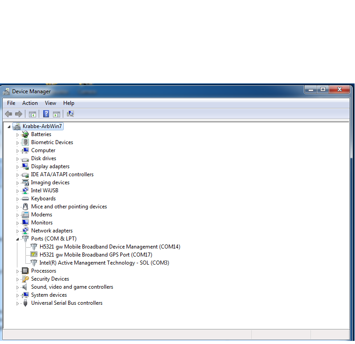This screenshot has width=355, height=344.
Task: Select Intel(R) Active Management Technology - SOL (COM3)
Action: tap(104, 263)
